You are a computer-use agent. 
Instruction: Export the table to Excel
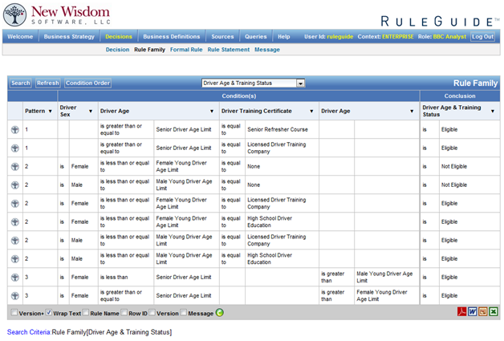pyautogui.click(x=494, y=311)
